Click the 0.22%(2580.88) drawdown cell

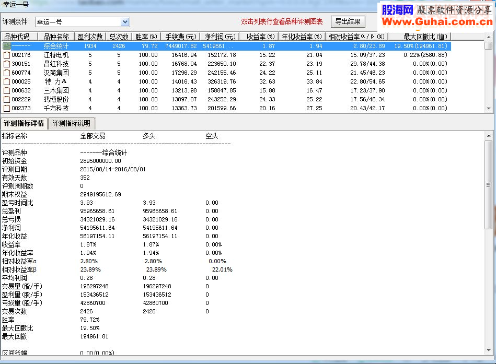click(425, 55)
